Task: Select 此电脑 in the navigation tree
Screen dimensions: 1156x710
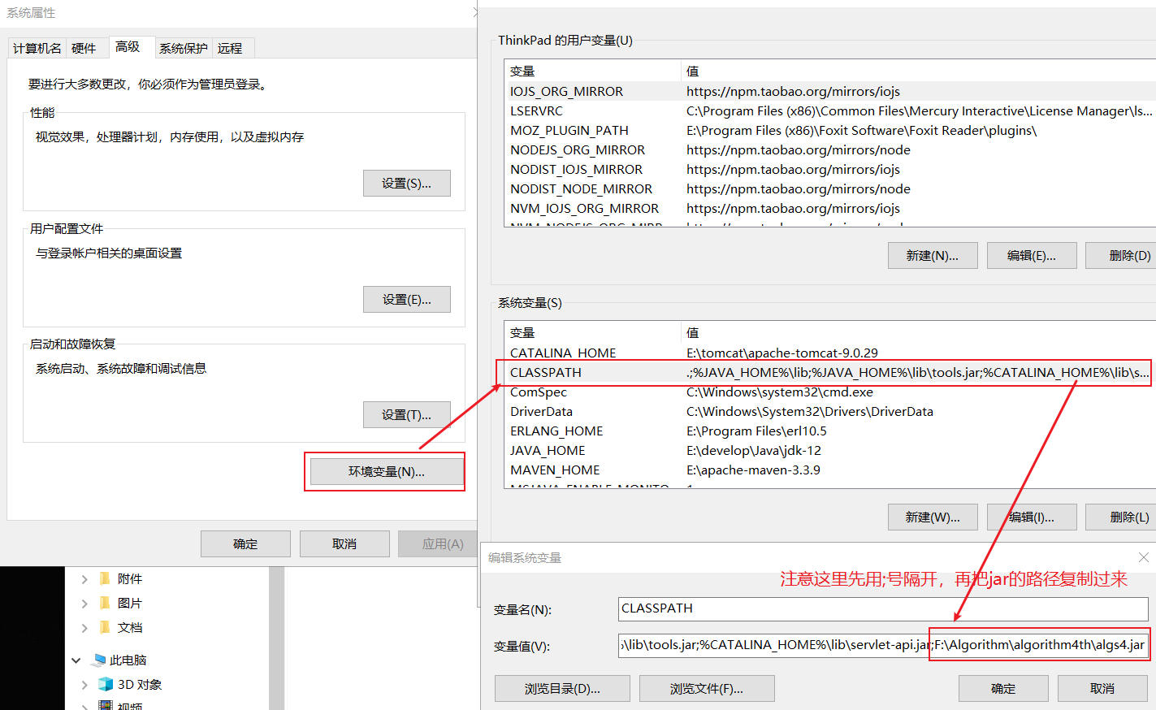Action: pyautogui.click(x=128, y=660)
